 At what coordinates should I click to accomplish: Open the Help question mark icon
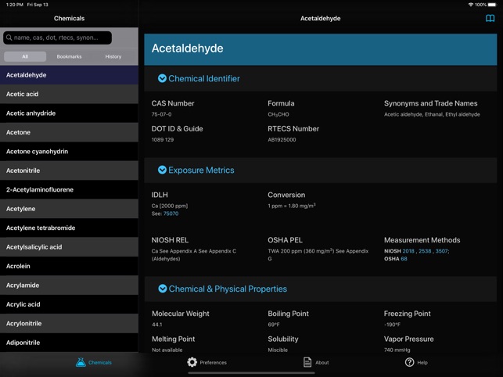click(409, 362)
